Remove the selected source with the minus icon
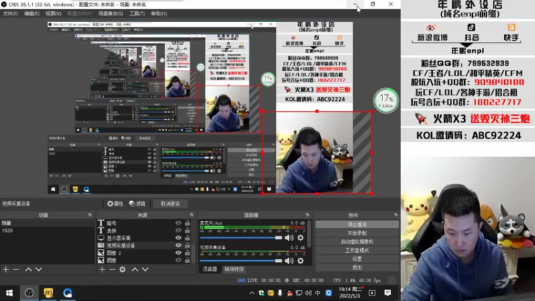The image size is (535, 301). tap(112, 270)
